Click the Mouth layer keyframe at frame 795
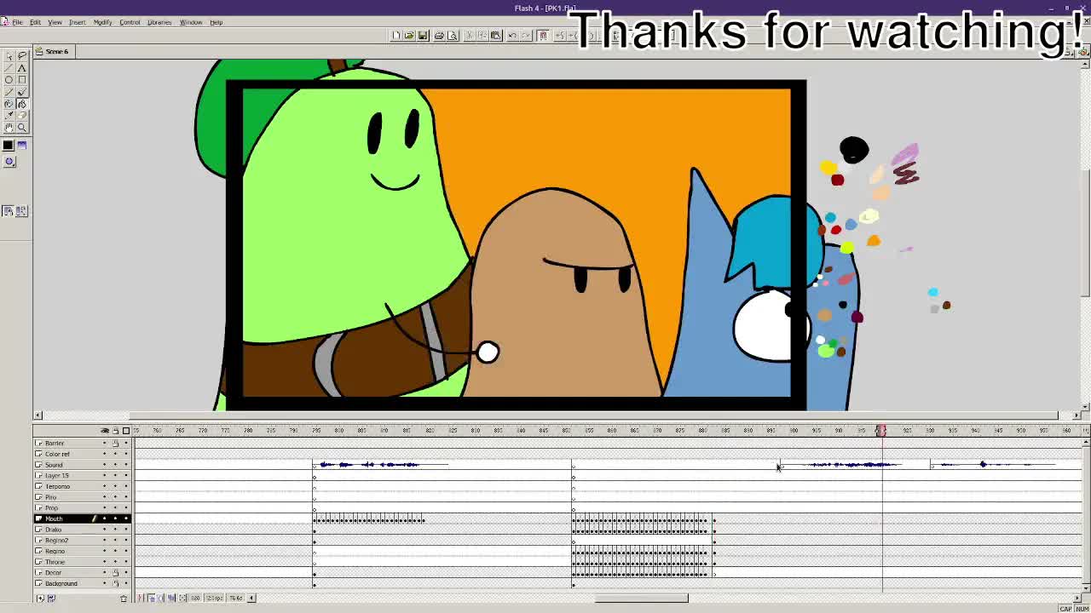The width and height of the screenshot is (1091, 613). (315, 519)
